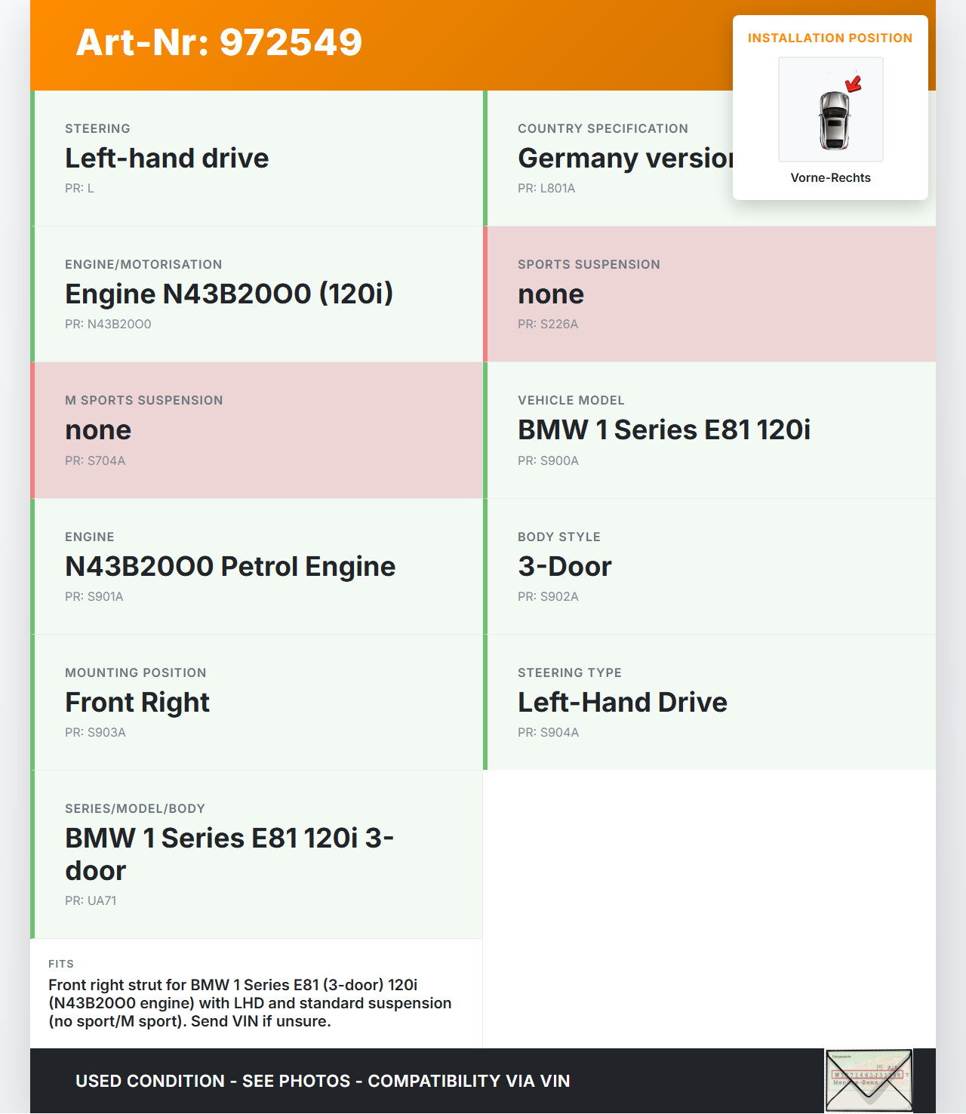Open the envelope VIN icon in footer
The image size is (966, 1114).
pos(869,1081)
